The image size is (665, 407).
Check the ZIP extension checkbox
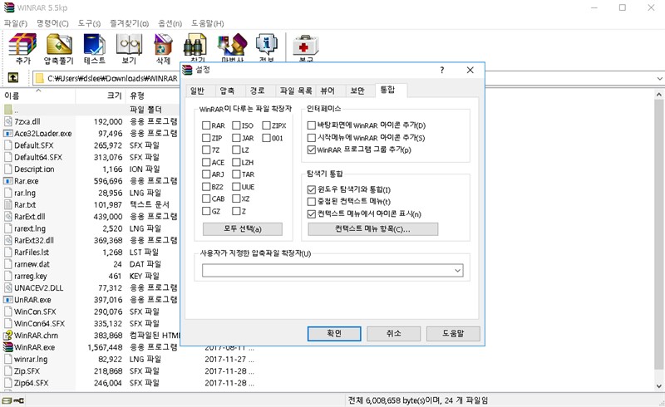pos(206,138)
